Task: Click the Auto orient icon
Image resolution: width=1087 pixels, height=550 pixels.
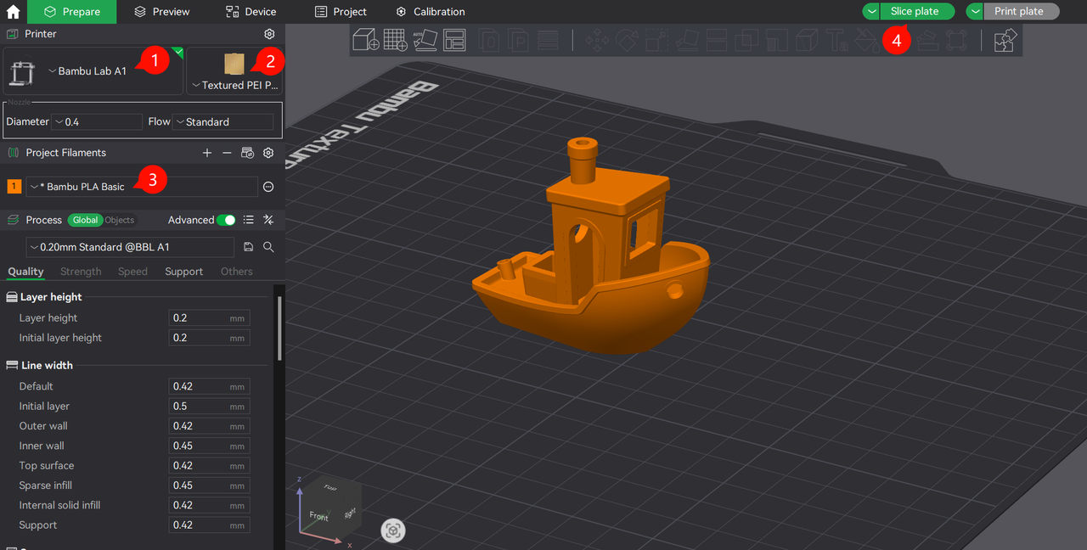Action: (x=425, y=40)
